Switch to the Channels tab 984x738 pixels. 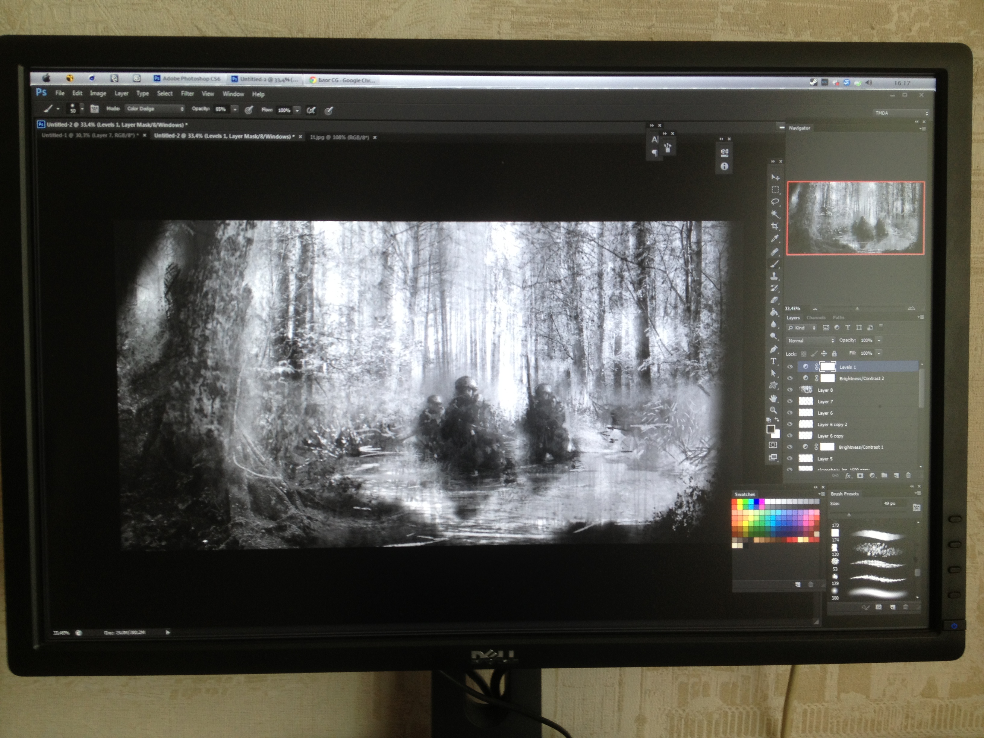[x=816, y=318]
